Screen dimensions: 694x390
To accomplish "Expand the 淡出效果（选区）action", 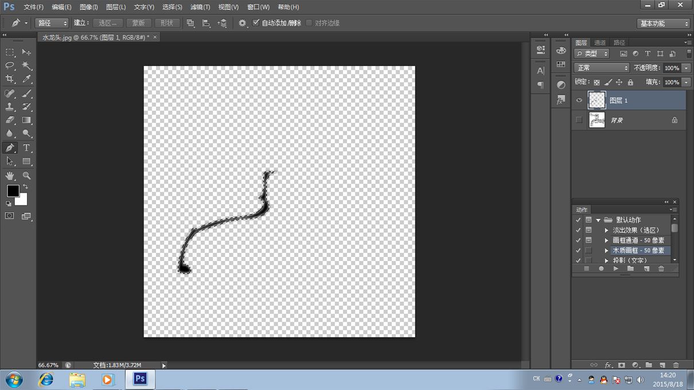I will (607, 230).
